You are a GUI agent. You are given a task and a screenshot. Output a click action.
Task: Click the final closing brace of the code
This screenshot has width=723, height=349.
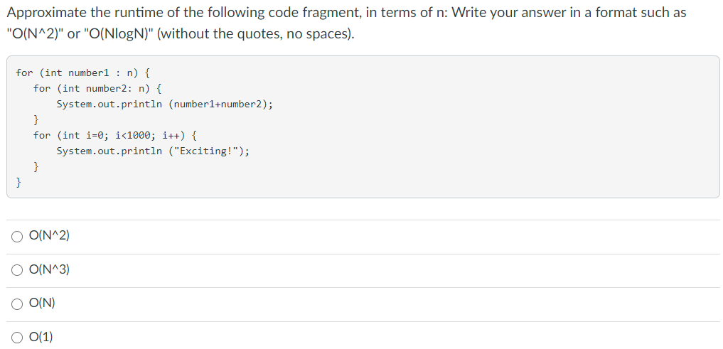19,182
